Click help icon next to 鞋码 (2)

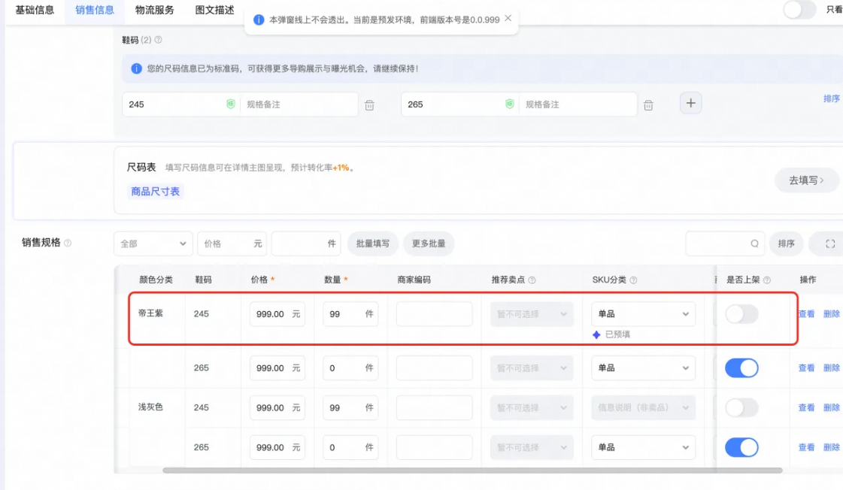pyautogui.click(x=158, y=40)
